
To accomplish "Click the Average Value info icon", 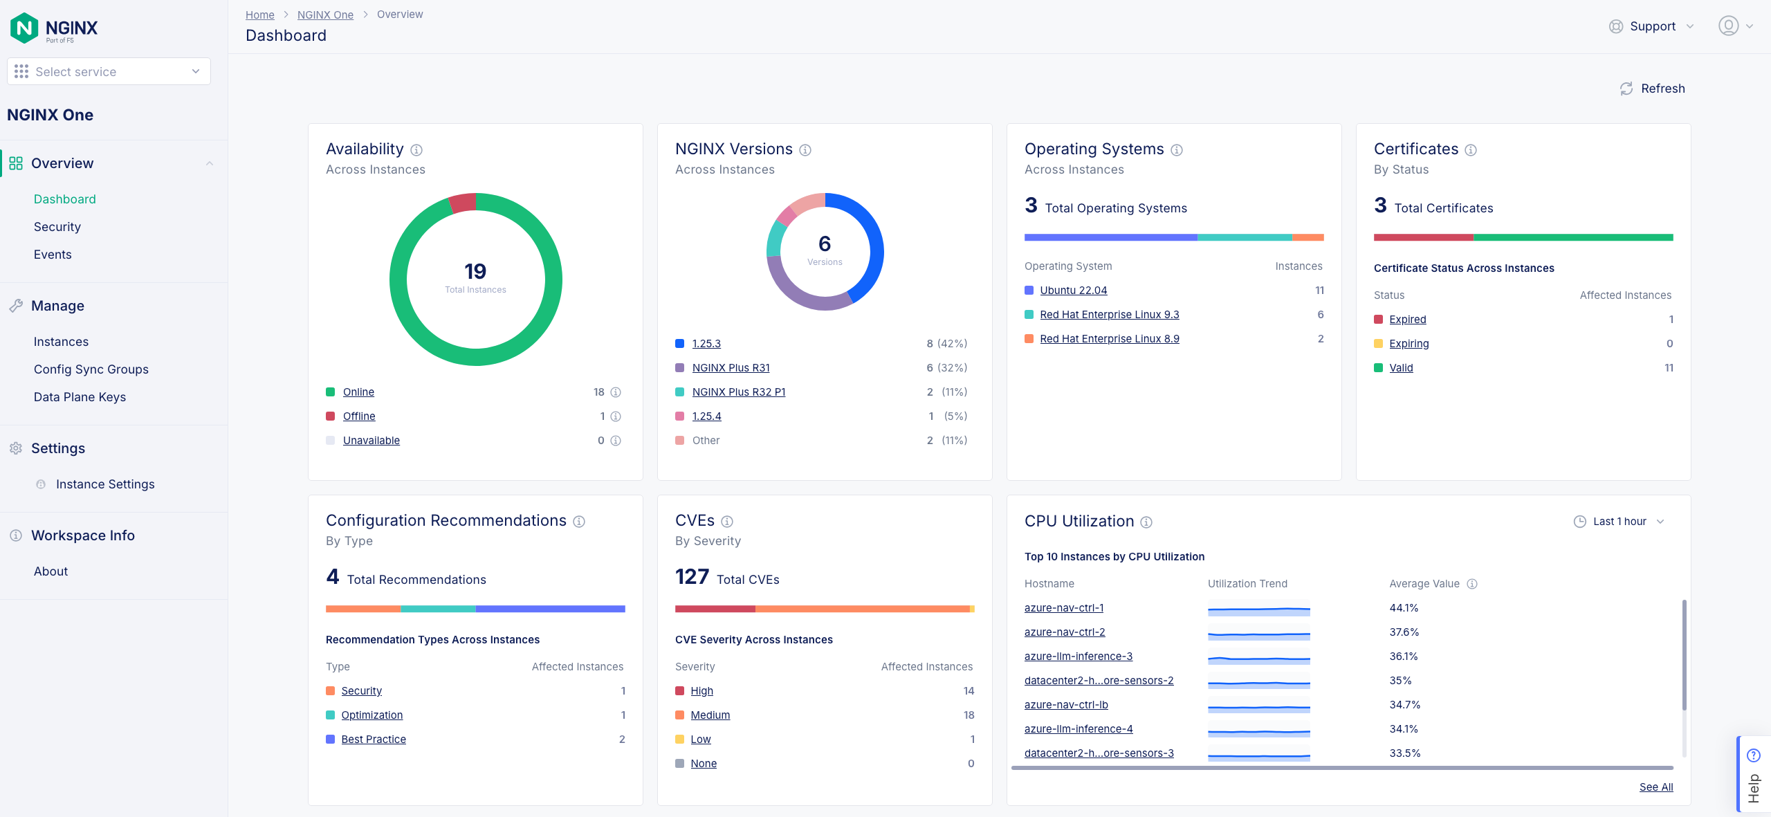I will [1472, 584].
